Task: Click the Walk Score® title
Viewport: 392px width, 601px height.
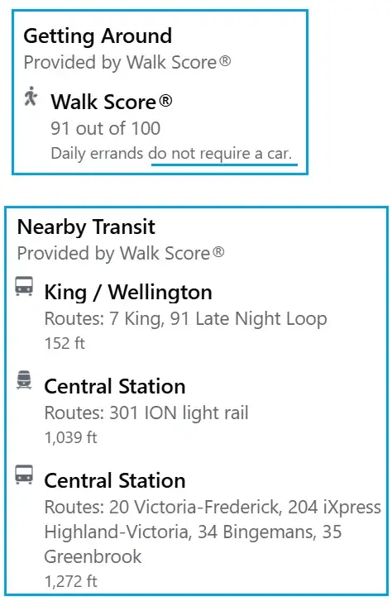Action: (112, 102)
